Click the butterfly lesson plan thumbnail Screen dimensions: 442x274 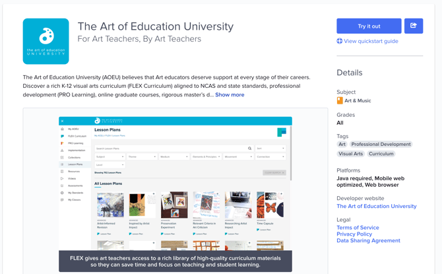270,206
